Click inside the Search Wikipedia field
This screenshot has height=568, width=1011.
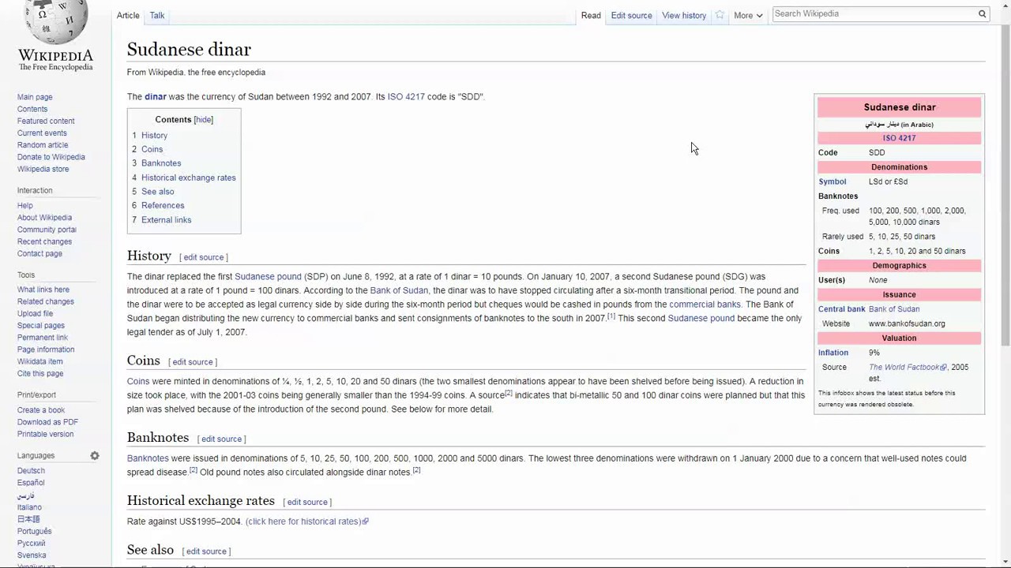tap(874, 13)
